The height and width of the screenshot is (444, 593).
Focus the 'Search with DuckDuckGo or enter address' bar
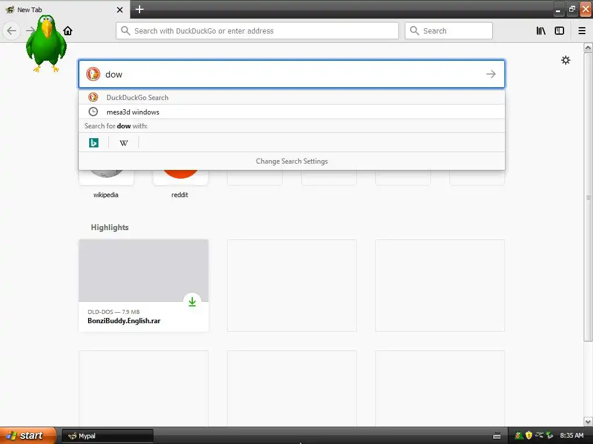[257, 31]
